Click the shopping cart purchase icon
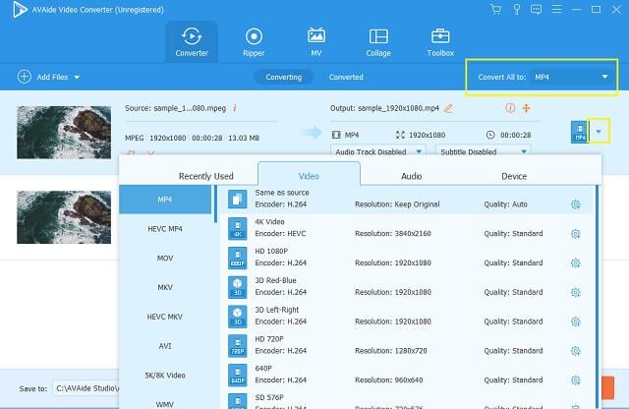This screenshot has width=629, height=409. click(495, 9)
